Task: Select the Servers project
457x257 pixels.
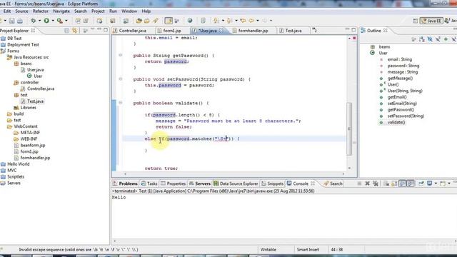Action: [14, 183]
